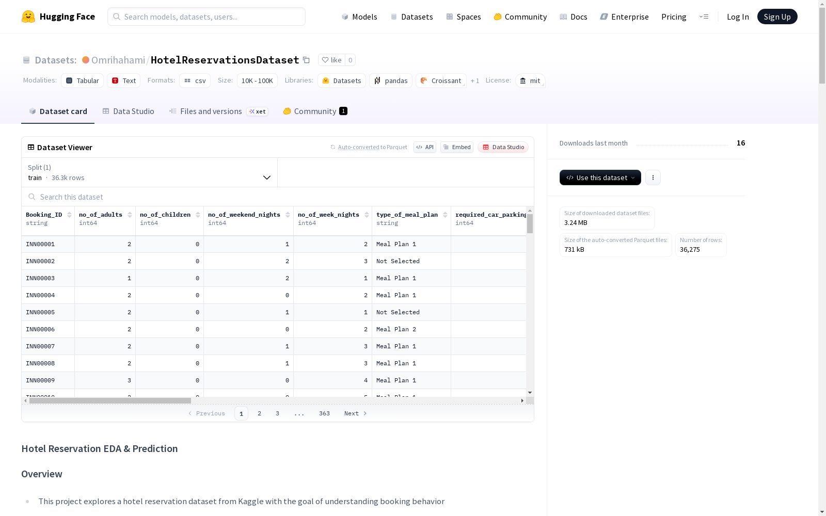Image resolution: width=826 pixels, height=516 pixels.
Task: Click the 731 kB Parquet size value
Action: pos(574,249)
